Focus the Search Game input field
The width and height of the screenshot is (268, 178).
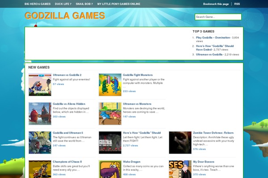pos(218,17)
